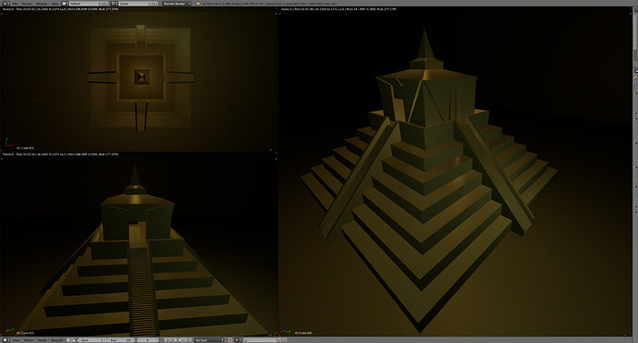Screen dimensions: 638x343
Task: Open the File menu
Action: (x=15, y=4)
